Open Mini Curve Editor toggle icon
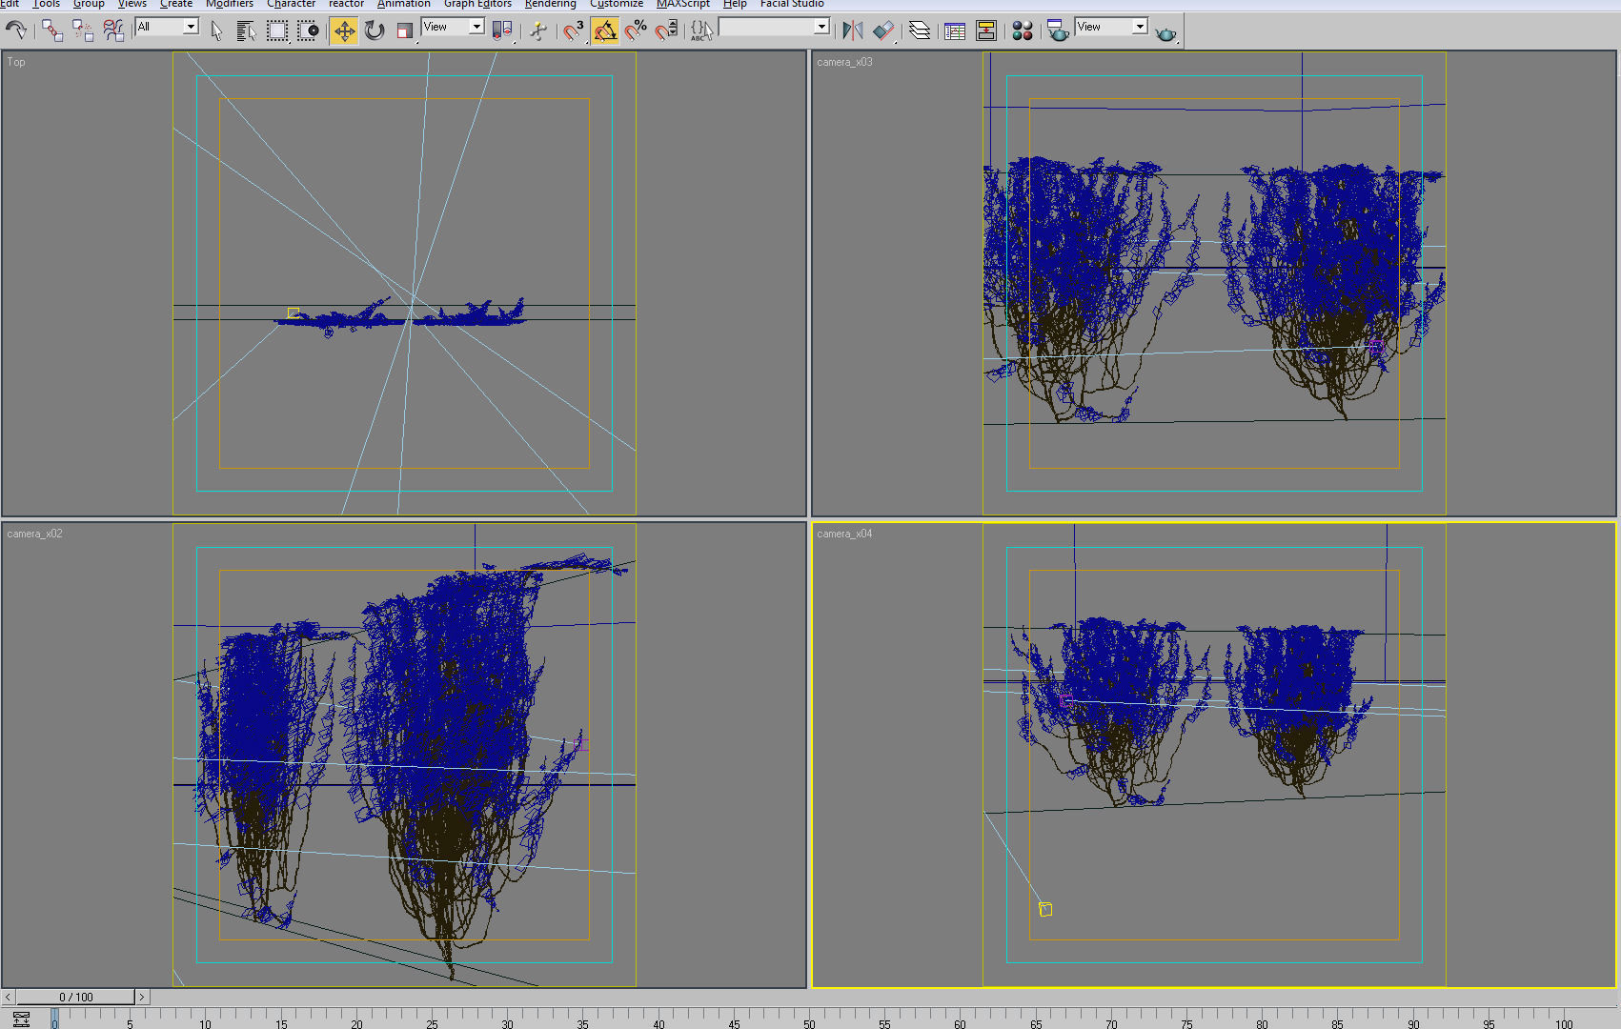1621x1029 pixels. click(x=21, y=1019)
